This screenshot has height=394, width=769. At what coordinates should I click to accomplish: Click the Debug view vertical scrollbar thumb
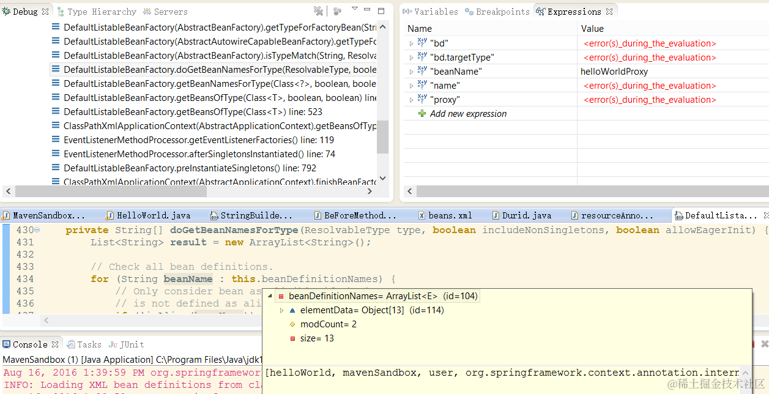tap(383, 136)
